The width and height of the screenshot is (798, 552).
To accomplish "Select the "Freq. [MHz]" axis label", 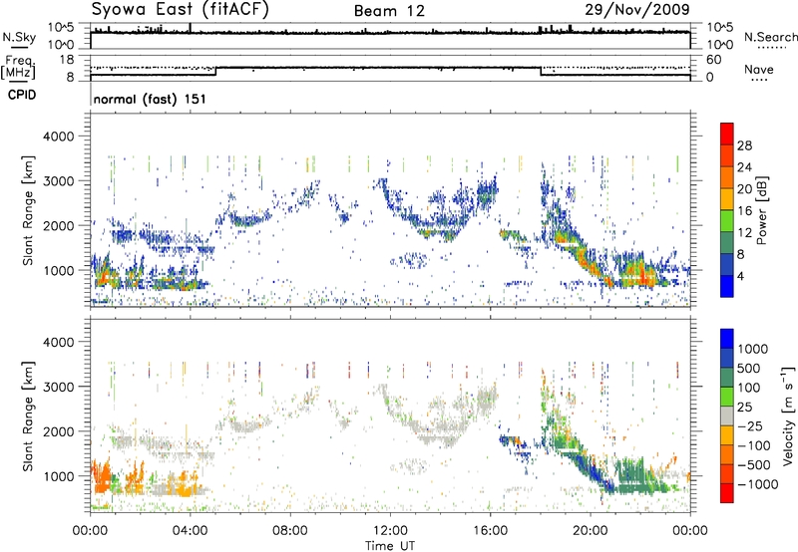I will [18, 68].
